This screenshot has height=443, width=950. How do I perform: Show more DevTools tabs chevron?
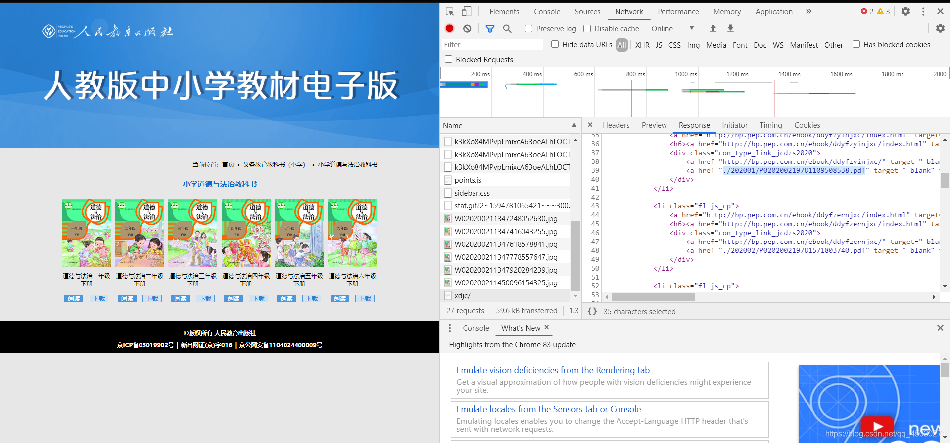[808, 11]
